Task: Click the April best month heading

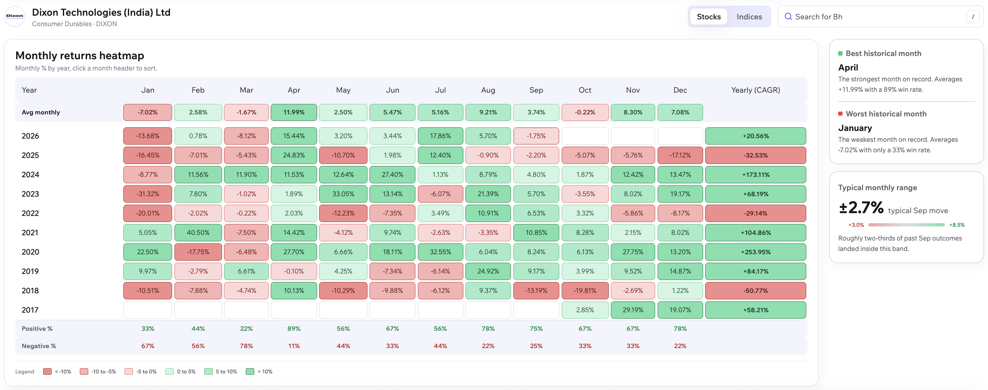Action: pos(848,68)
